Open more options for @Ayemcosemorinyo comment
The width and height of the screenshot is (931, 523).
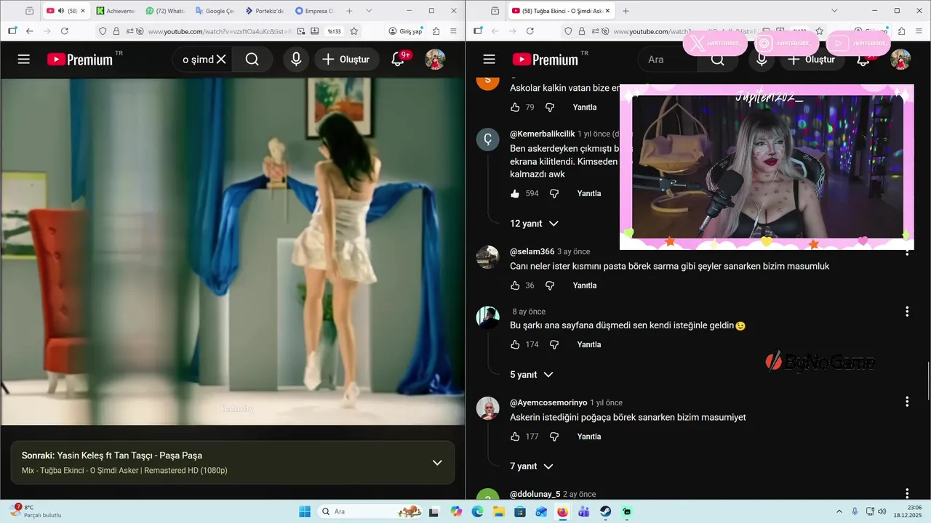pos(907,402)
